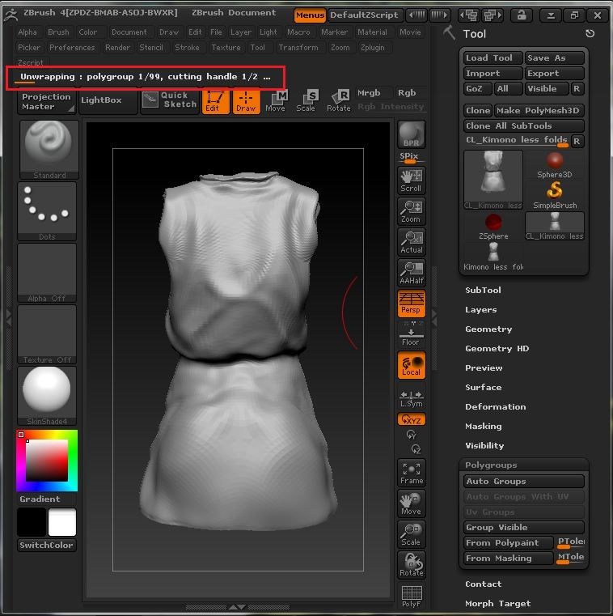Select the black secondary color swatch

(x=32, y=522)
